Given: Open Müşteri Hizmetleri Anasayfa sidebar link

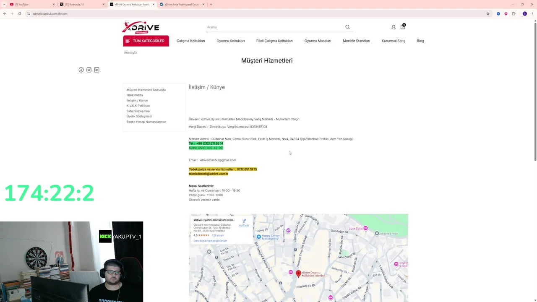Looking at the screenshot, I should click(146, 90).
